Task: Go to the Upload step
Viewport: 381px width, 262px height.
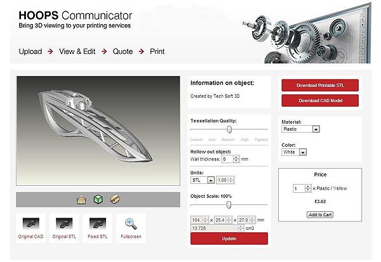Action: coord(30,51)
